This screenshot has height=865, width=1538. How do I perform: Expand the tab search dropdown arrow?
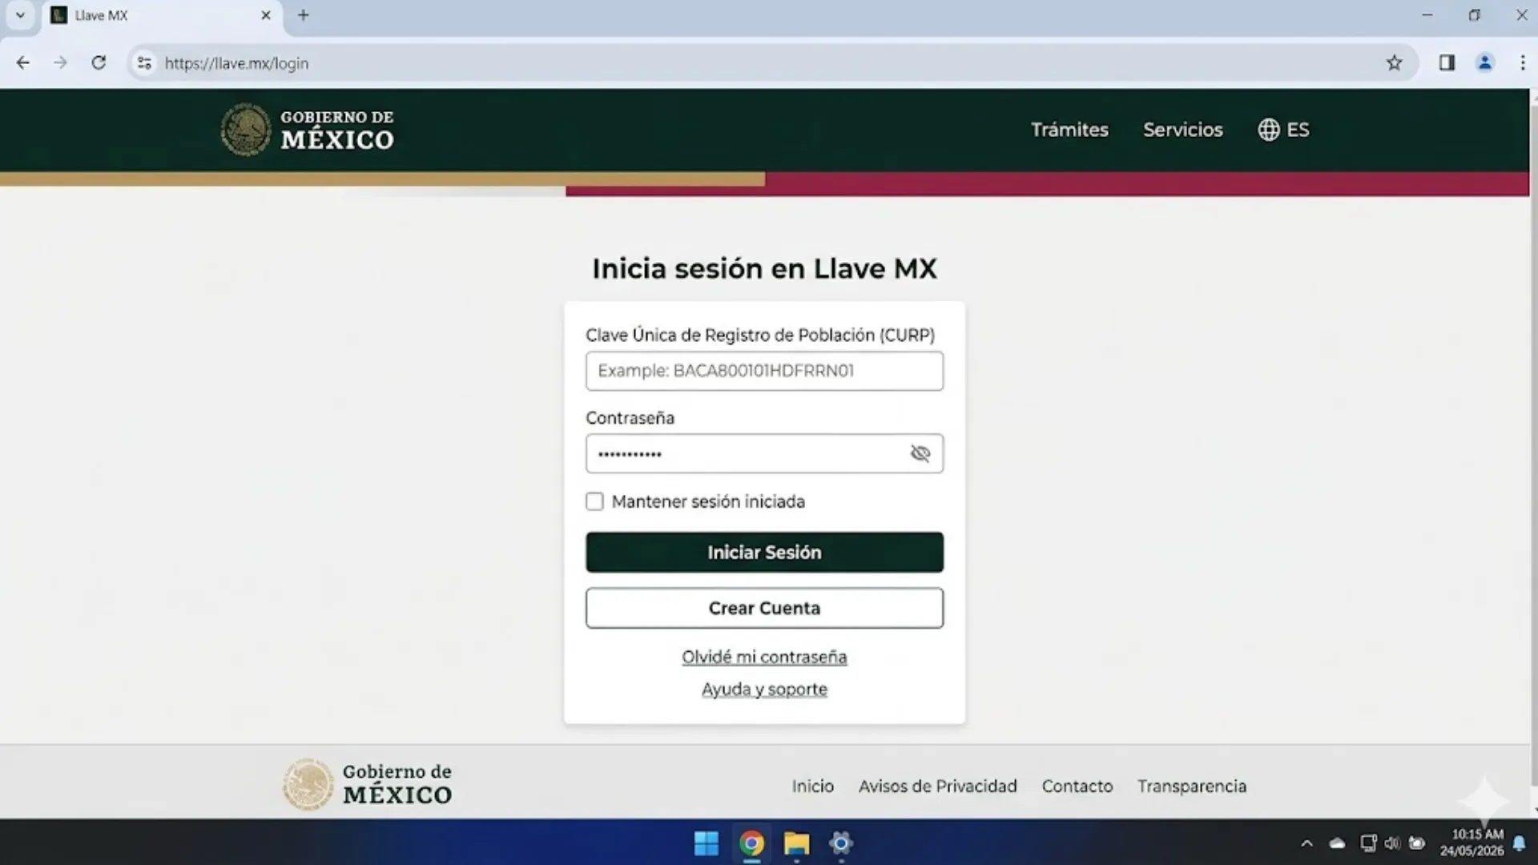[x=20, y=15]
